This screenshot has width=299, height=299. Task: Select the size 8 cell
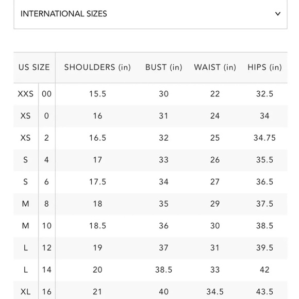pos(46,204)
